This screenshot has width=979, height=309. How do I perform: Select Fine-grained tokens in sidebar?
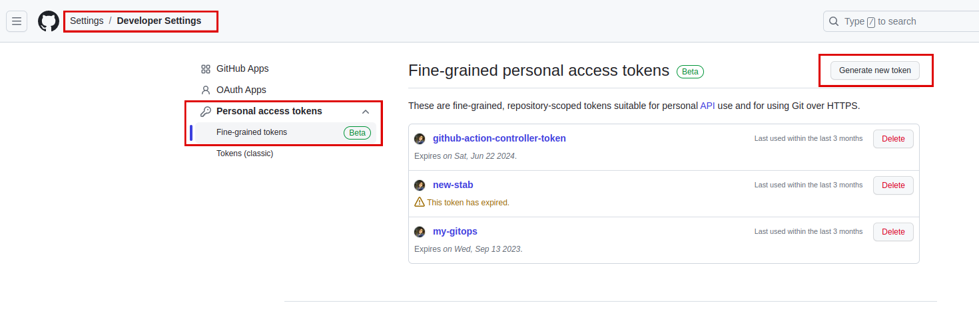252,132
